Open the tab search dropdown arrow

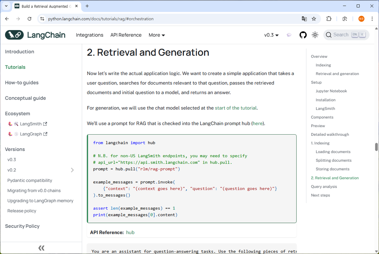[6, 6]
